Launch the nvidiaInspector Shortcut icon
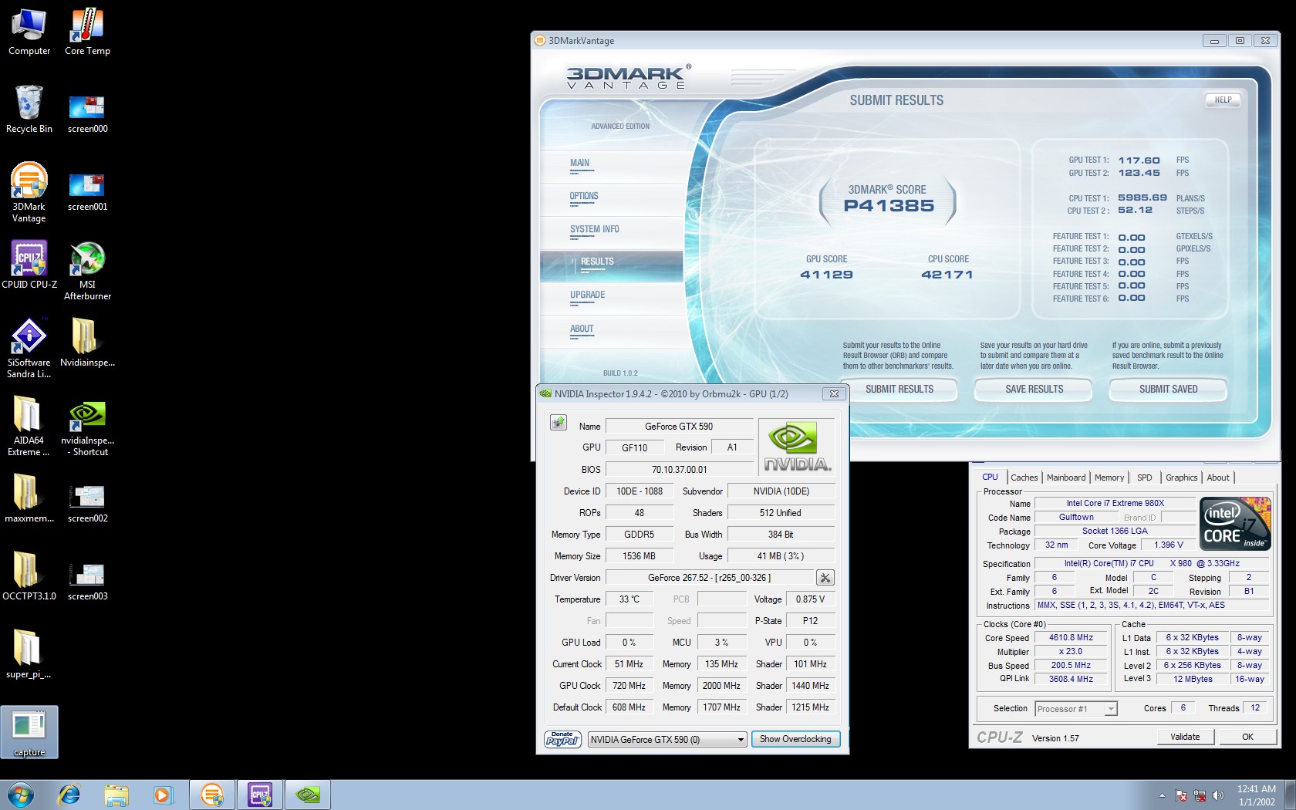Screen dimensions: 1296x810 click(x=87, y=429)
